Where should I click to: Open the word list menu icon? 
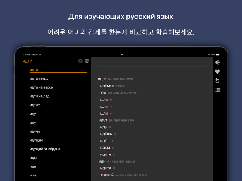coord(87,61)
